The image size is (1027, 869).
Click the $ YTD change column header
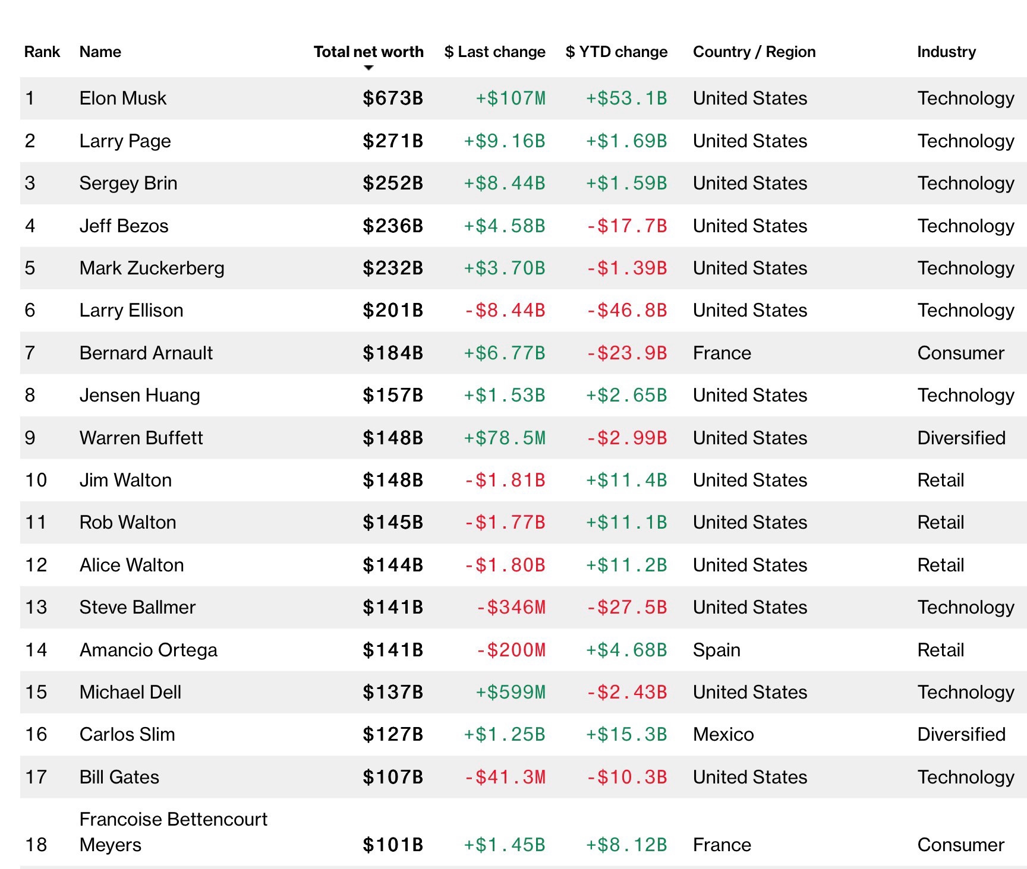(x=616, y=52)
